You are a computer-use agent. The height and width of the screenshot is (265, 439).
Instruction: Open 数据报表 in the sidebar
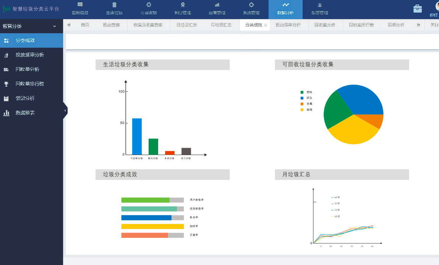tap(25, 113)
